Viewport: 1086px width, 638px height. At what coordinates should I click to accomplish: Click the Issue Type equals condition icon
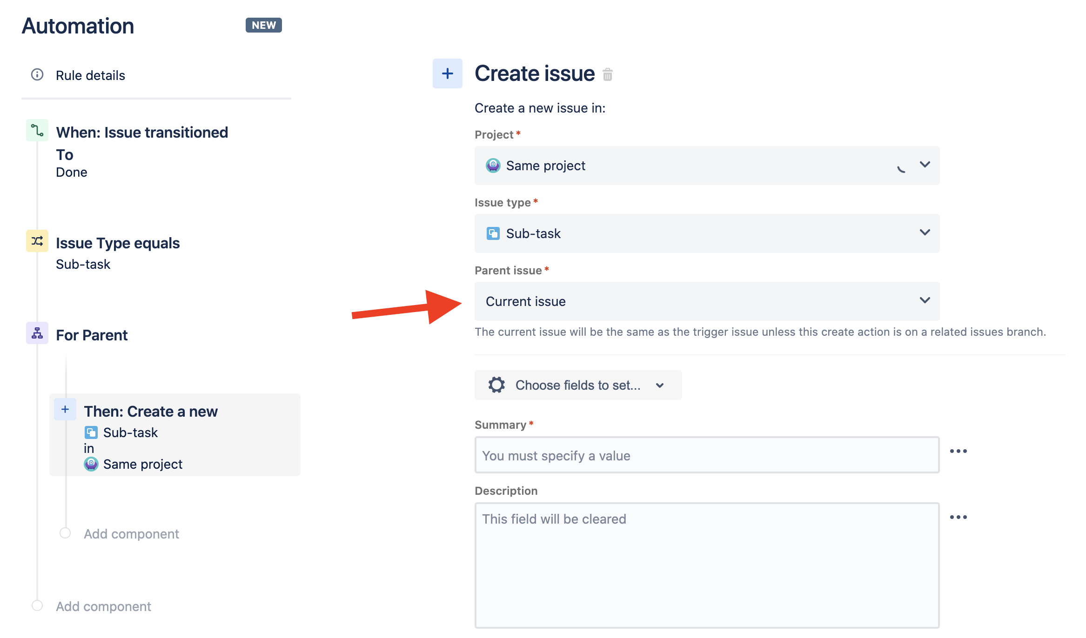coord(37,241)
